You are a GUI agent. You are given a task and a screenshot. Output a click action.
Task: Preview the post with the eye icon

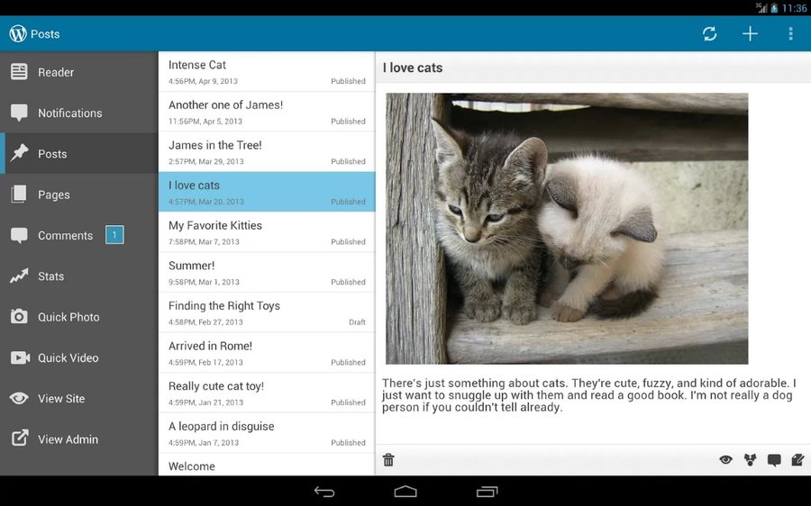[x=725, y=459]
